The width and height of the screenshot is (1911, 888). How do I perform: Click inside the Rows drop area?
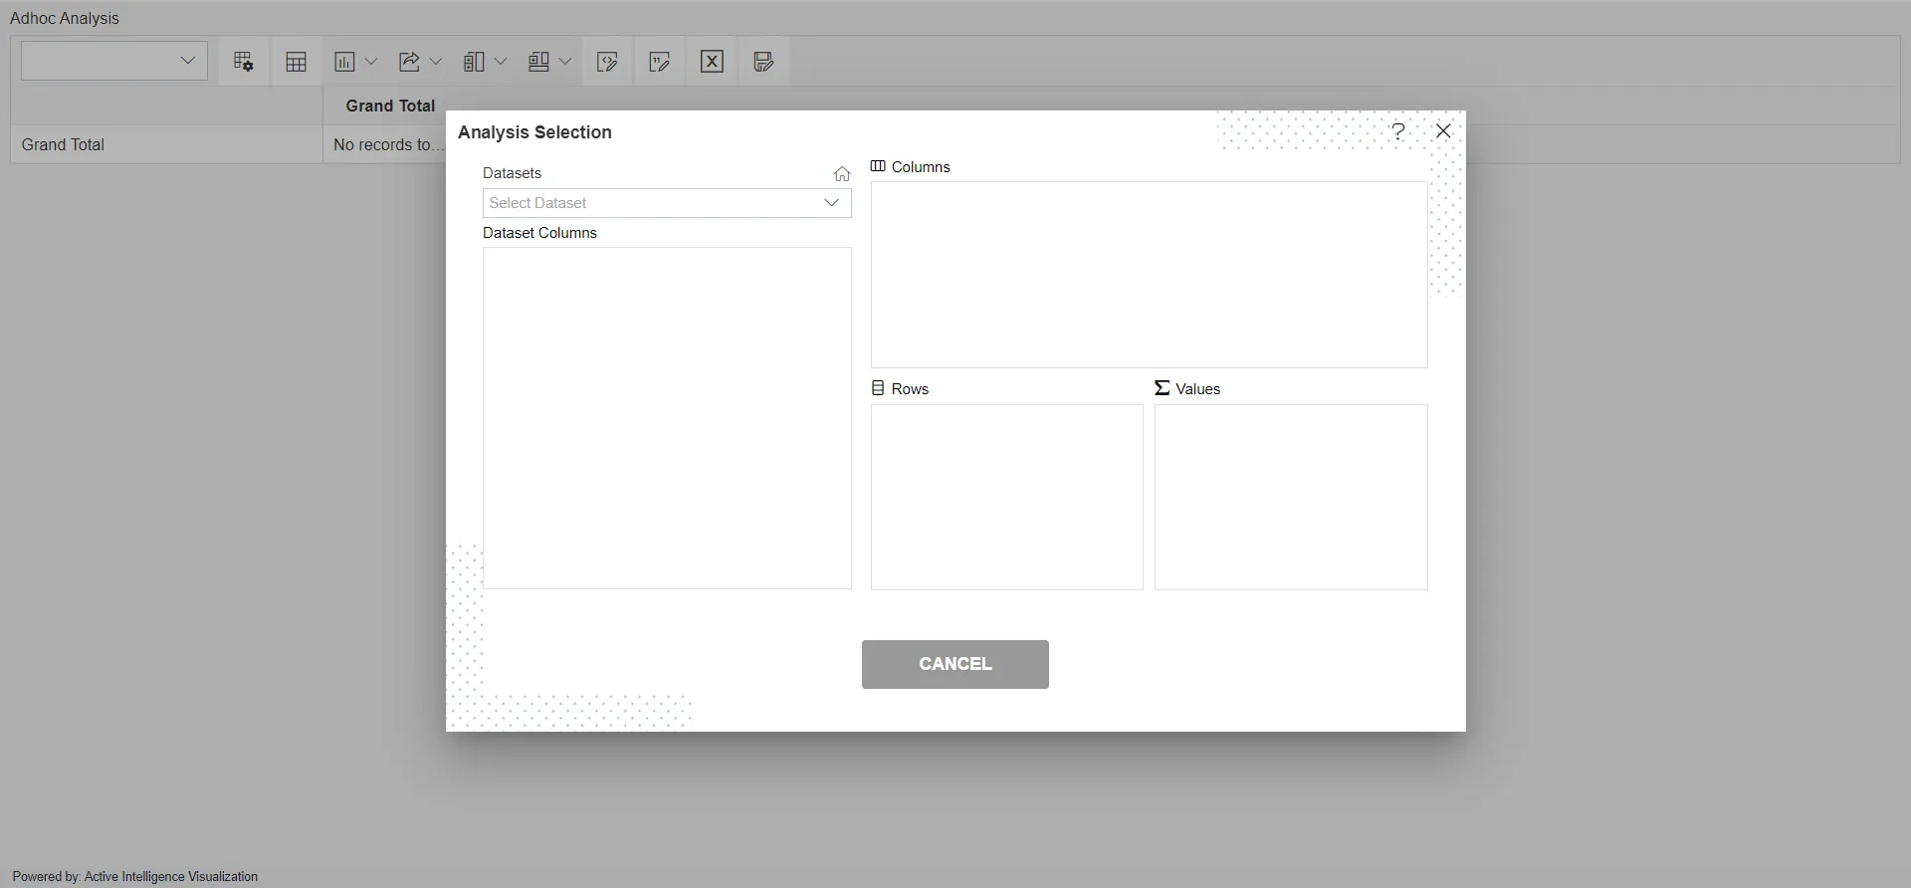tap(1006, 497)
